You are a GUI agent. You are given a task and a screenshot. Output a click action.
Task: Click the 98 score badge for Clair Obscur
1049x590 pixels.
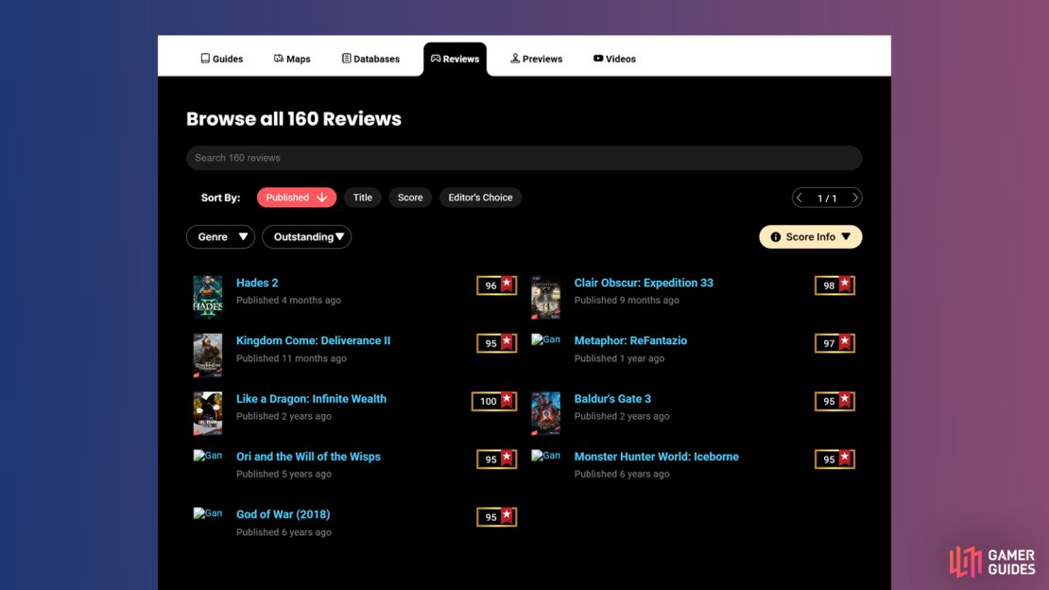(834, 286)
